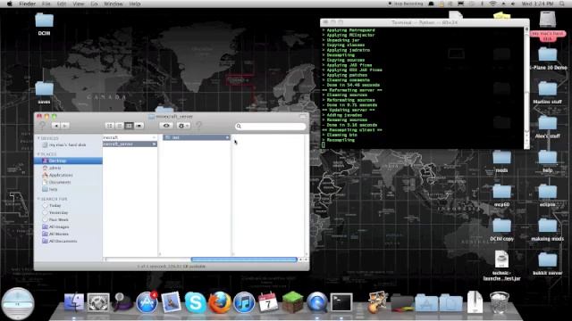The image size is (572, 321).
Task: Launch iTunes from the Dock
Action: (x=244, y=302)
